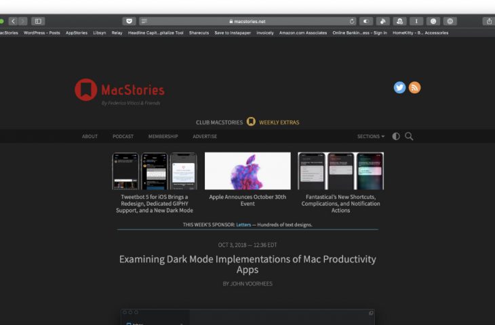
Task: Open the Invoicely bookmark
Action: click(x=265, y=32)
